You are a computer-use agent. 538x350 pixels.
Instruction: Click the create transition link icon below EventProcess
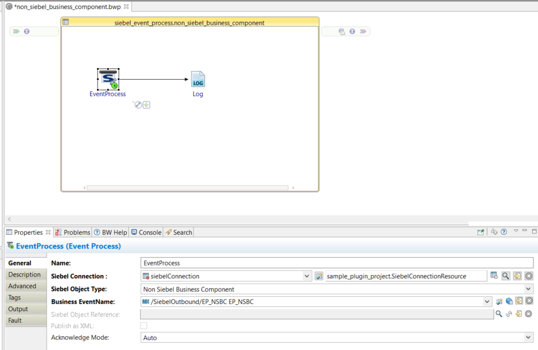pyautogui.click(x=138, y=105)
